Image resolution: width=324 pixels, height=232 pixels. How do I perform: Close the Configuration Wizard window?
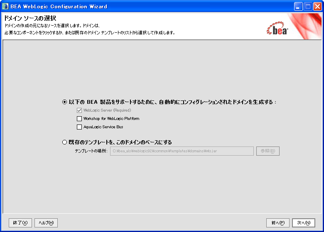pyautogui.click(x=317, y=7)
